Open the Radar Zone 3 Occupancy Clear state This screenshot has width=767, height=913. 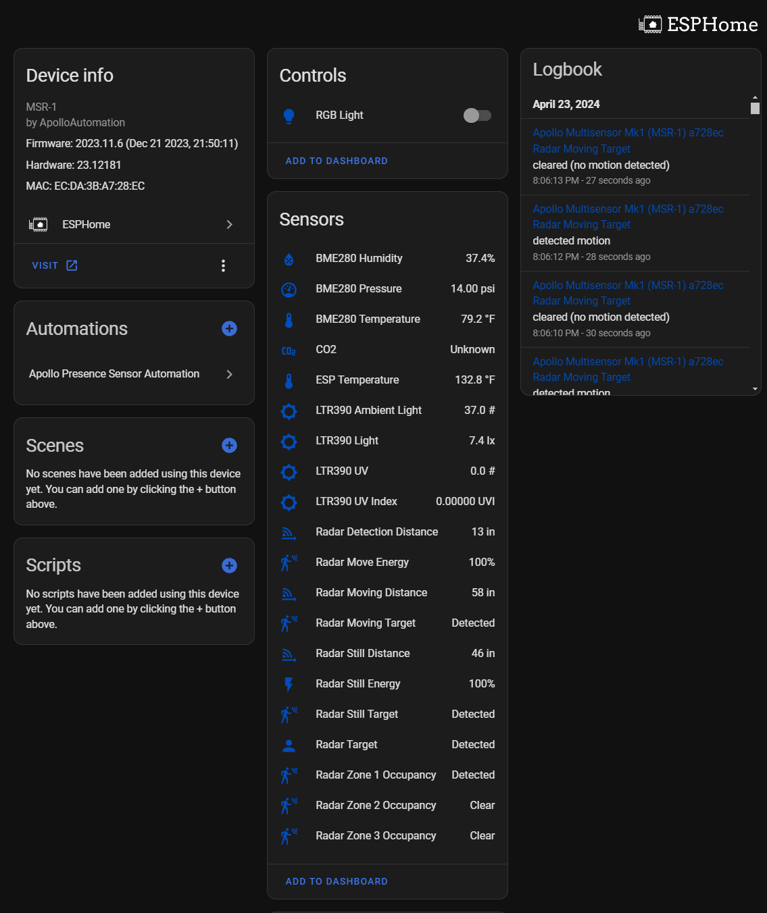click(x=483, y=836)
